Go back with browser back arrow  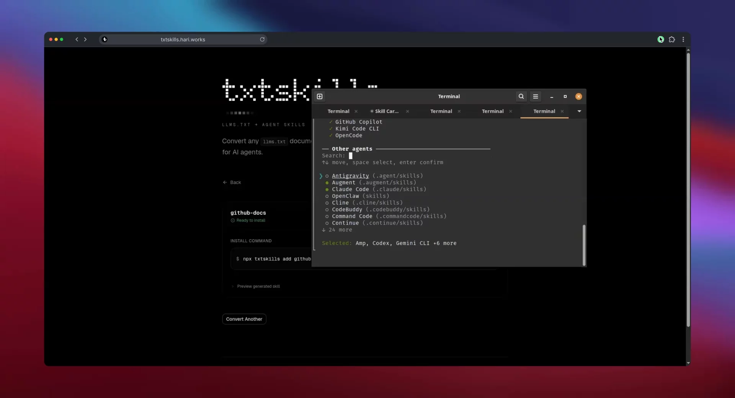77,39
